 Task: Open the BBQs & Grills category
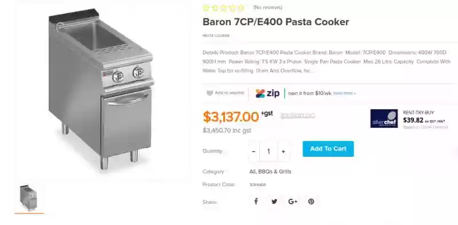tap(275, 172)
